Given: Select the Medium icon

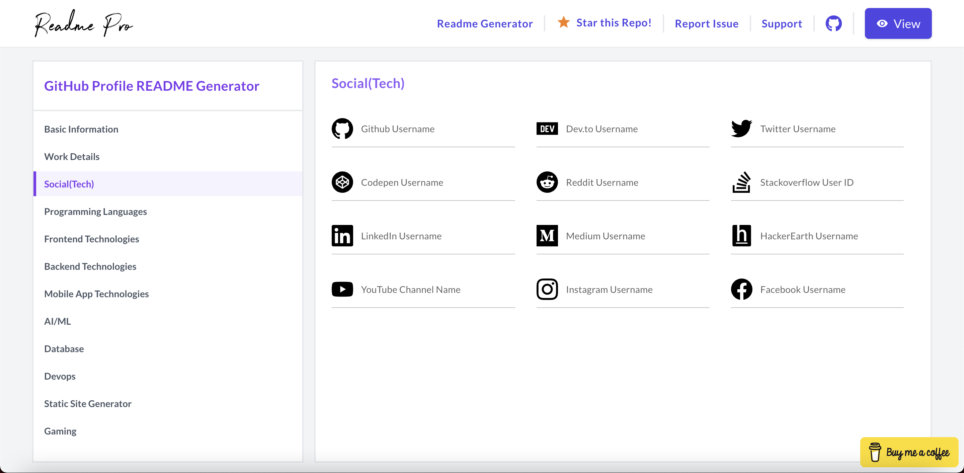Looking at the screenshot, I should pos(547,236).
